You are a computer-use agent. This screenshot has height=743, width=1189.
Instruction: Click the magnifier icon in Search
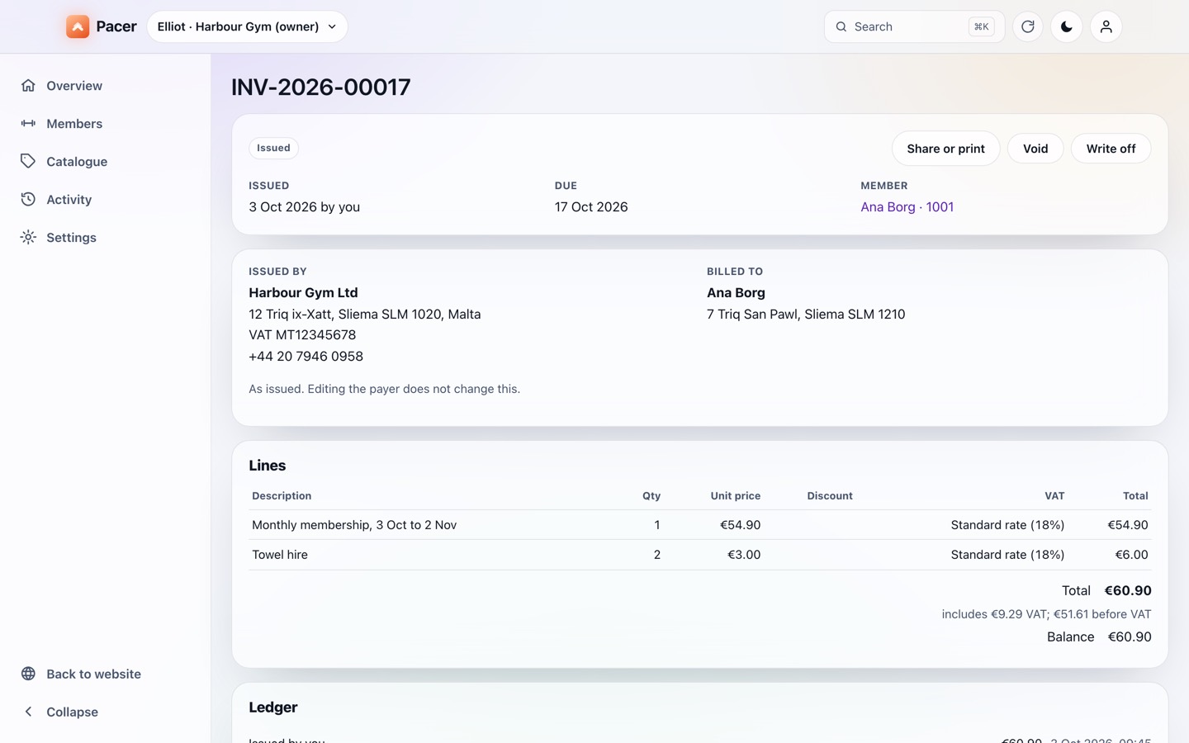coord(841,26)
